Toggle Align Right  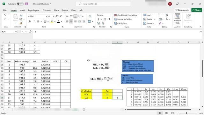click(75, 21)
